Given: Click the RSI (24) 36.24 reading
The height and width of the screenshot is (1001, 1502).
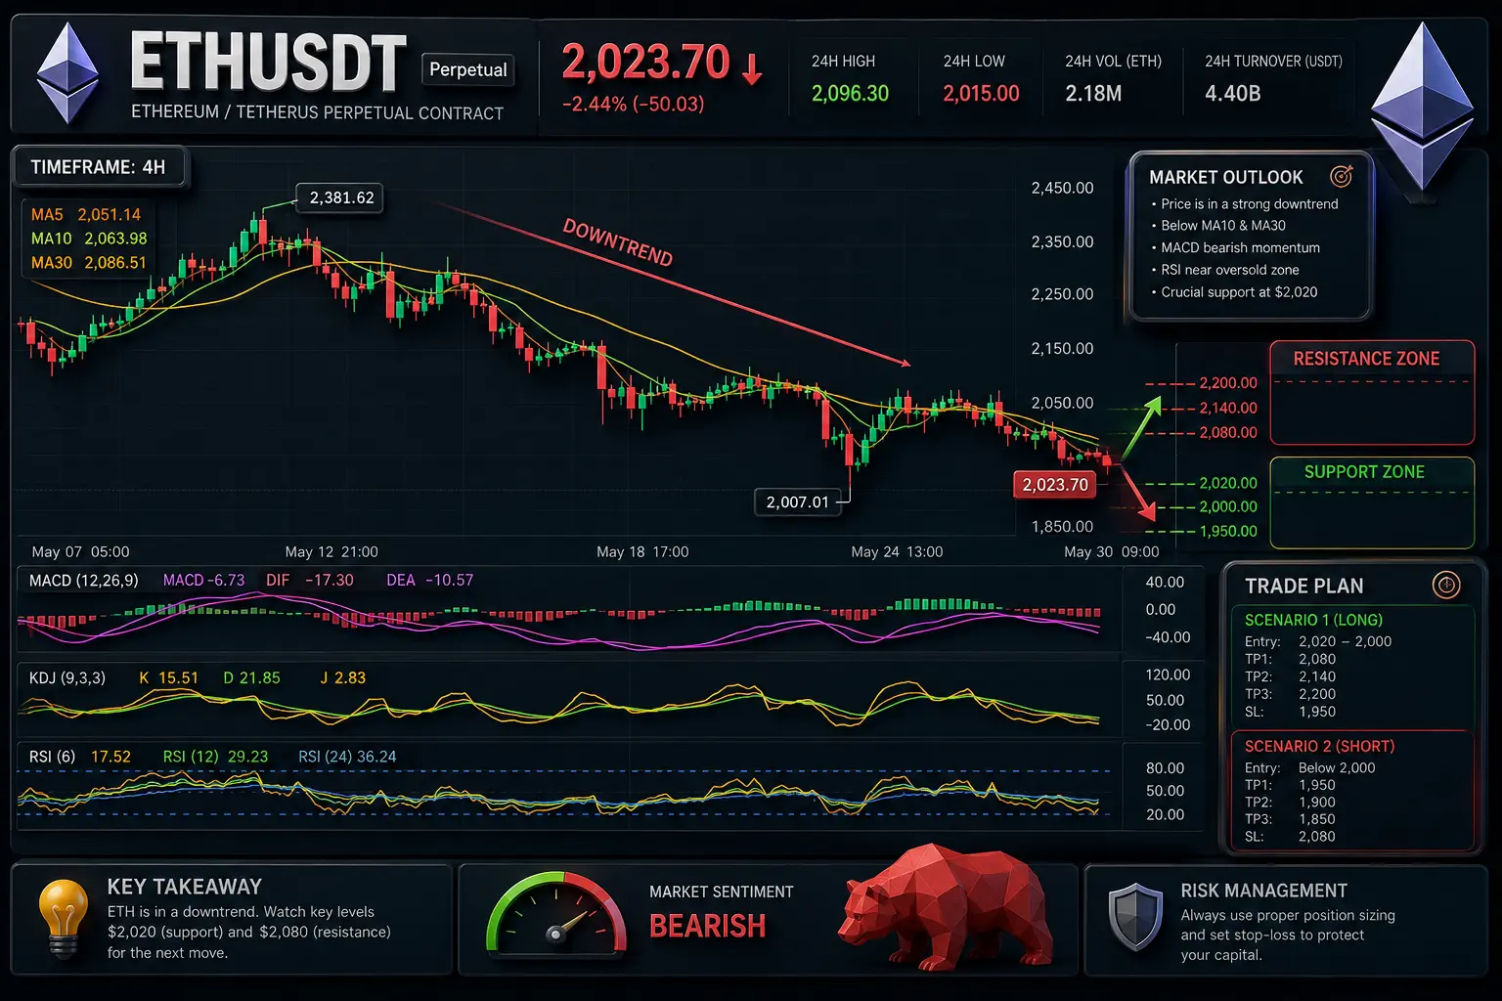Looking at the screenshot, I should pos(347,757).
